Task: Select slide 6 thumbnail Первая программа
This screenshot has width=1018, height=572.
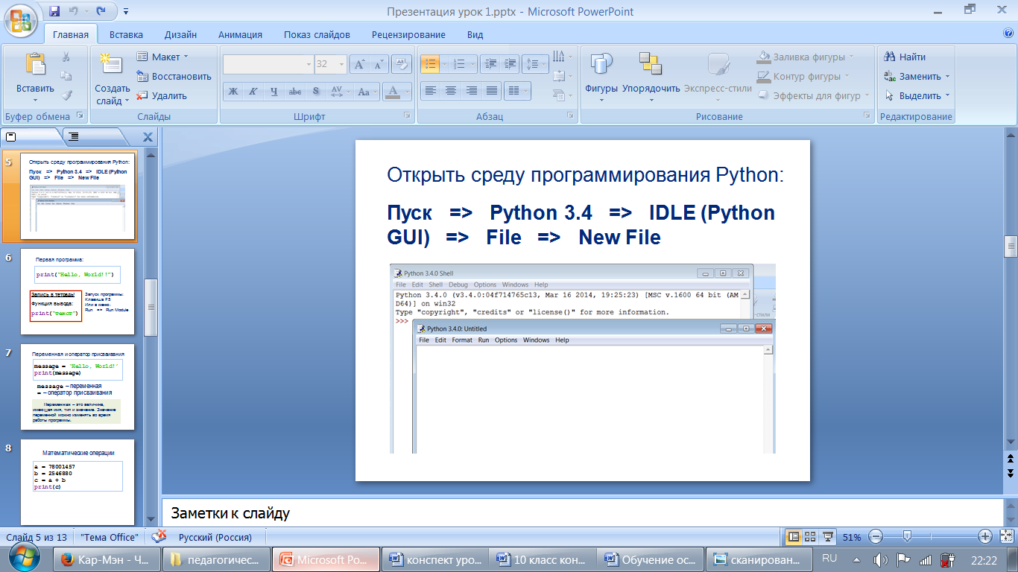Action: coord(78,291)
